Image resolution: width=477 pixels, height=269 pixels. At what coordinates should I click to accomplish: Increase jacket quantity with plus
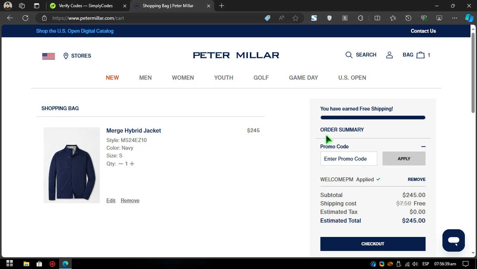click(x=132, y=164)
